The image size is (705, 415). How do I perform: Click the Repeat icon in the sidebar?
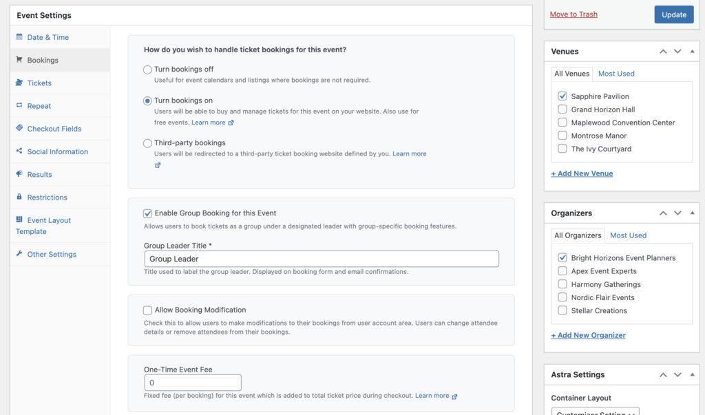coord(19,106)
